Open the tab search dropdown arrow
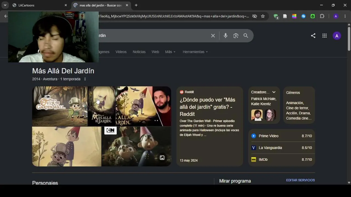This screenshot has width=351, height=197. tap(5, 5)
